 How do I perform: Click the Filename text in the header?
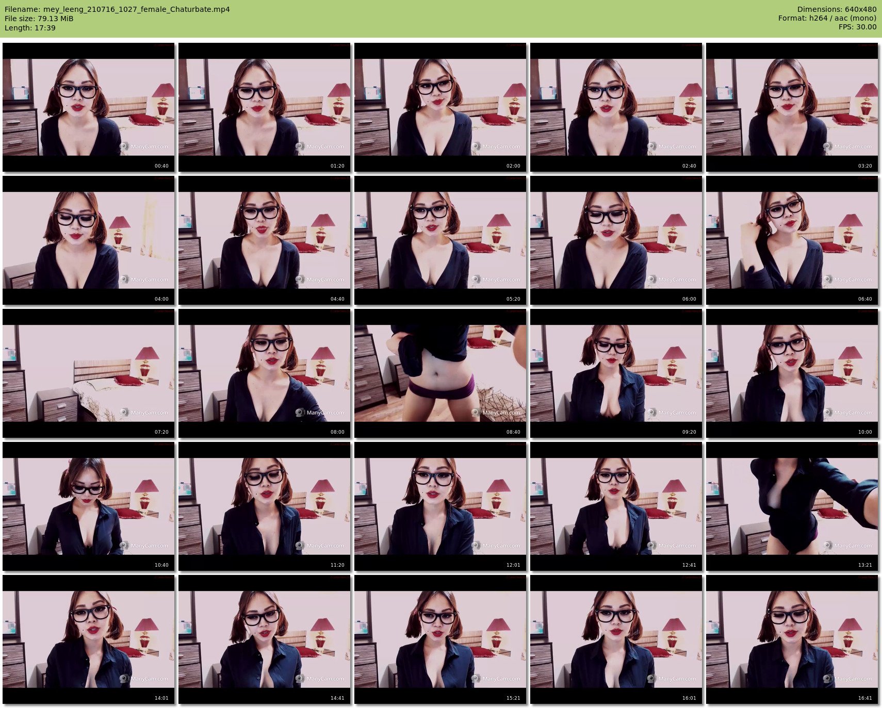(117, 9)
